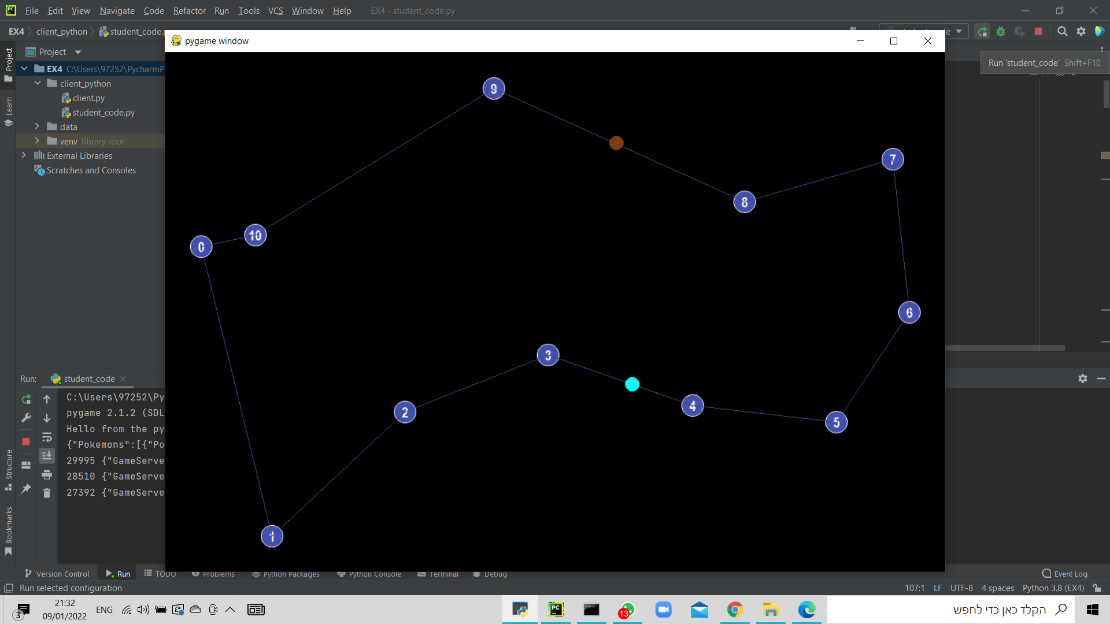Screen dimensions: 1110x624
Task: Click the Debug bug icon in toolbar
Action: click(1001, 31)
